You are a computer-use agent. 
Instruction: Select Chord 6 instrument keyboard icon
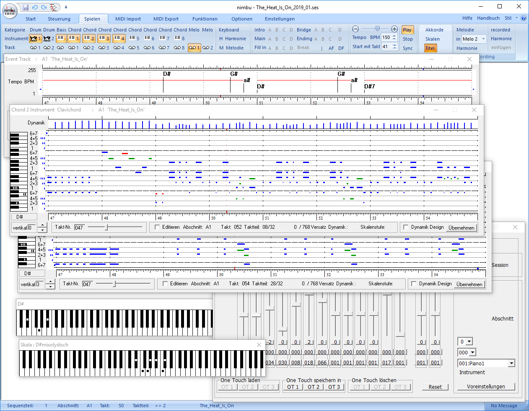click(x=149, y=39)
